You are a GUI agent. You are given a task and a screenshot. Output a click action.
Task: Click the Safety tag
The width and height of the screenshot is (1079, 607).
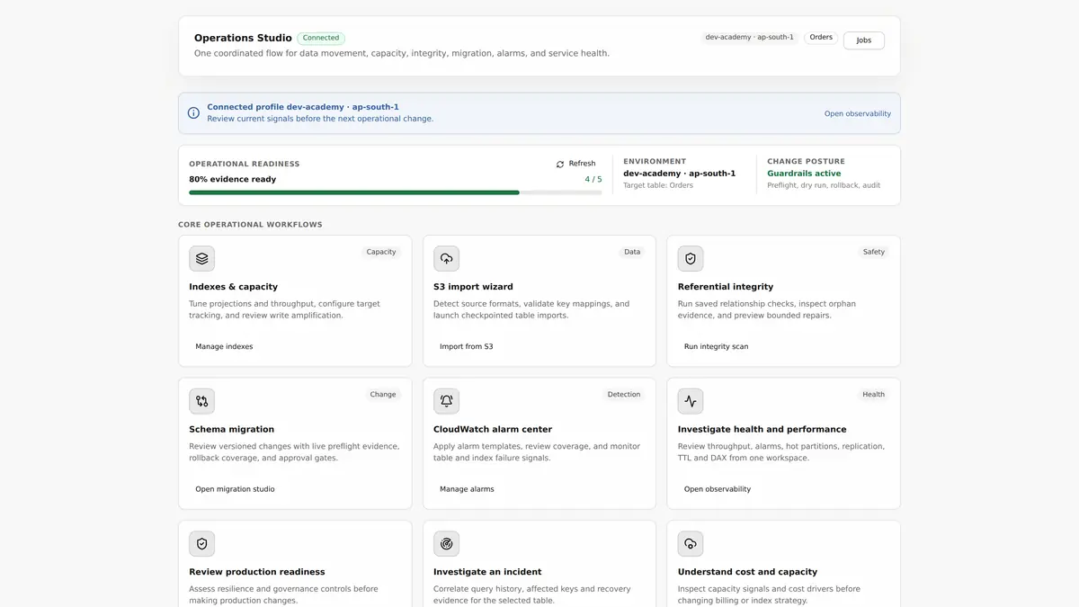(874, 252)
